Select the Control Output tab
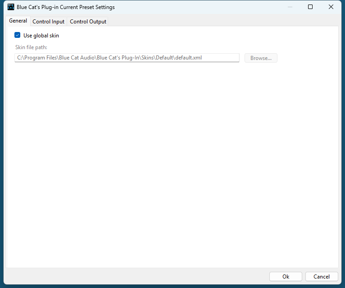345x288 pixels. [88, 22]
